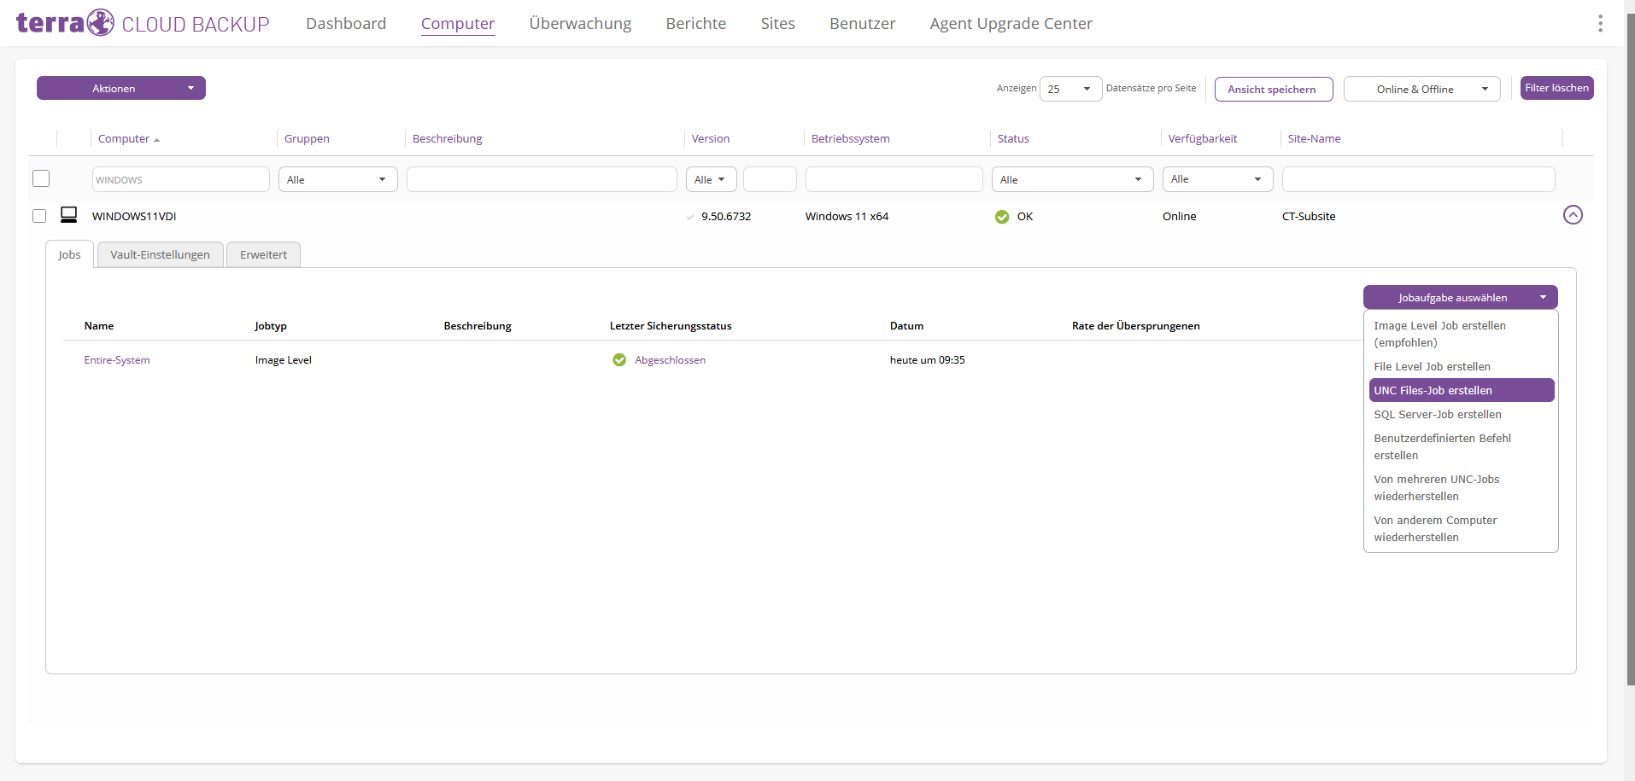Image resolution: width=1635 pixels, height=781 pixels.
Task: Sort by the Gruppen column header
Action: [307, 138]
